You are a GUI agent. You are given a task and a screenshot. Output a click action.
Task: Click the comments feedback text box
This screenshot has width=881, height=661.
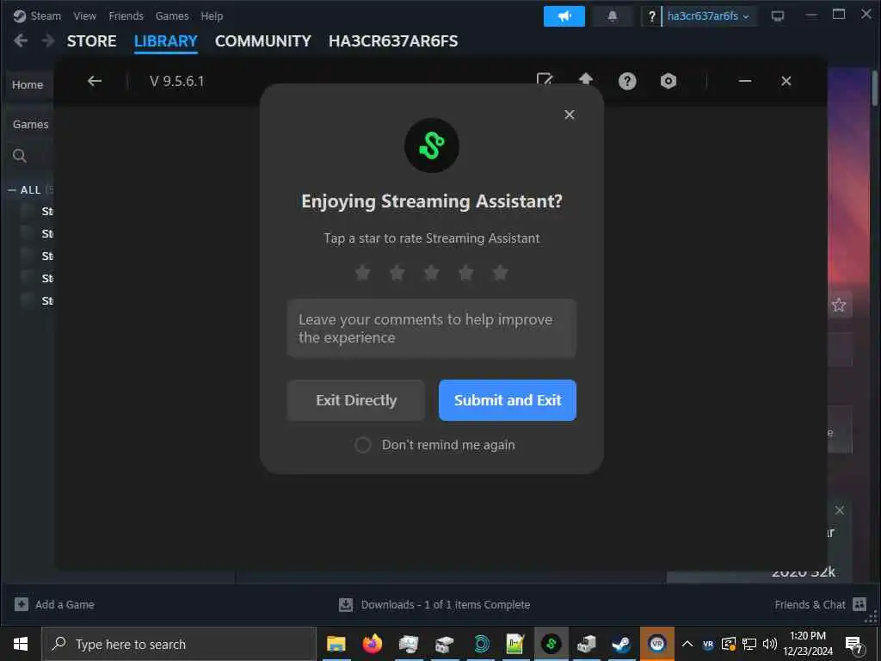point(432,329)
